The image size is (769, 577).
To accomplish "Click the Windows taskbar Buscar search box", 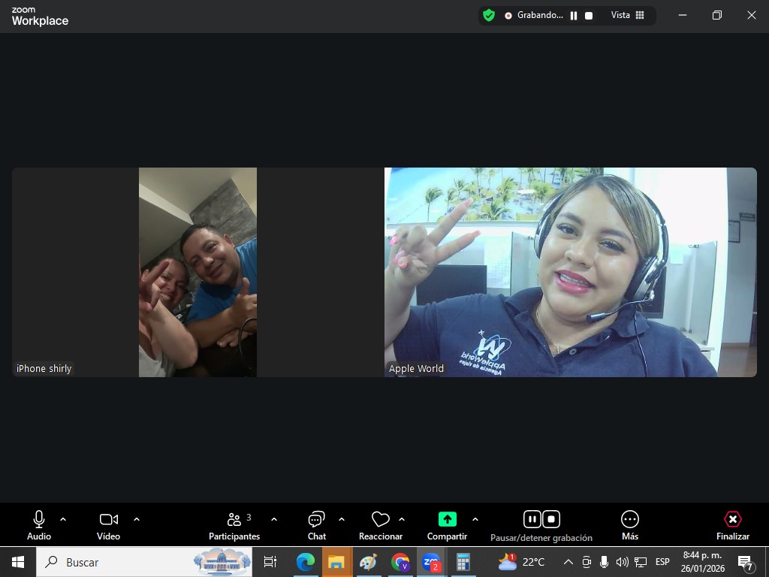I will [120, 562].
